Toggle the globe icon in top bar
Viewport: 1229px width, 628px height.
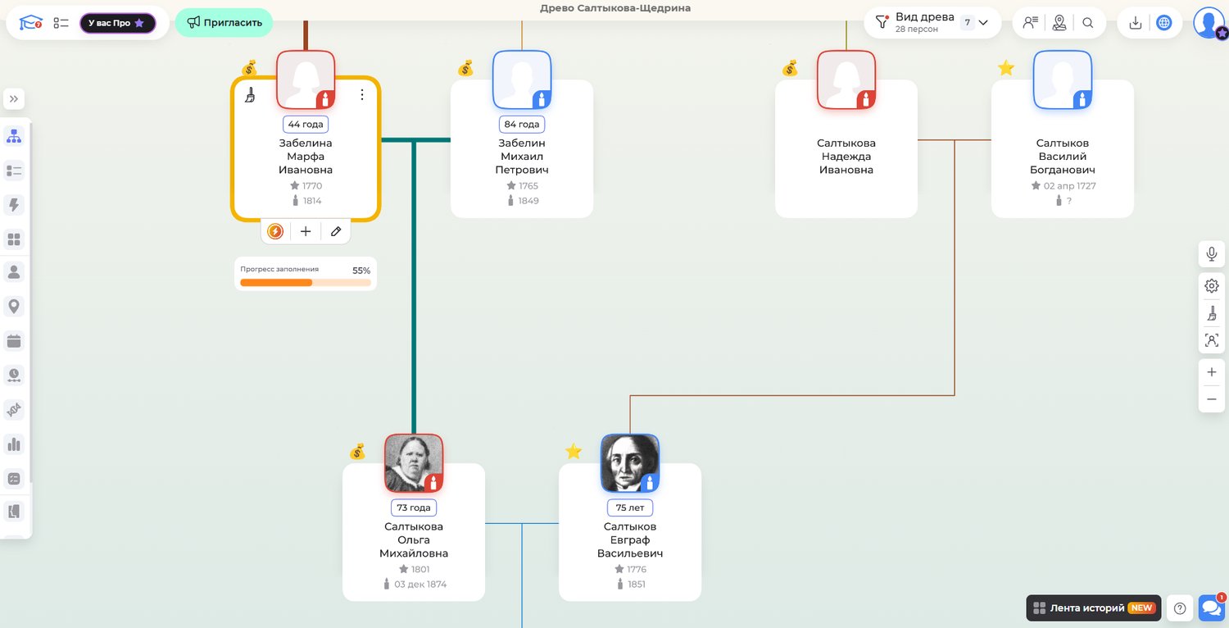pos(1163,23)
